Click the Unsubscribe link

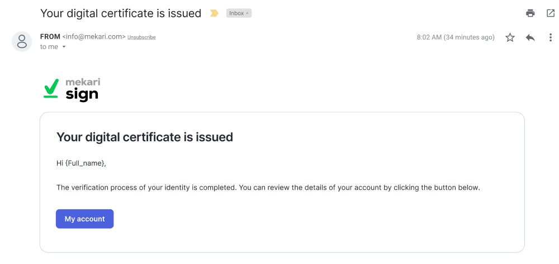pyautogui.click(x=141, y=37)
